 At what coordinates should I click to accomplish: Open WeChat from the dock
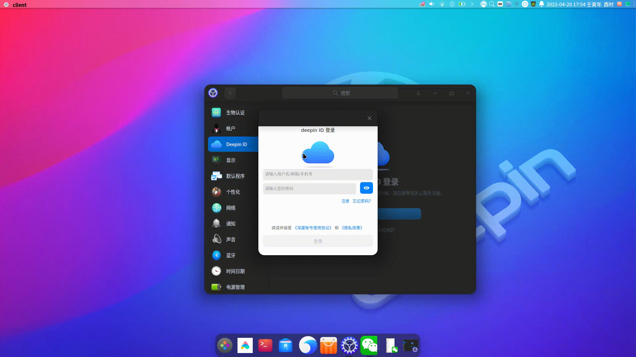click(x=369, y=345)
